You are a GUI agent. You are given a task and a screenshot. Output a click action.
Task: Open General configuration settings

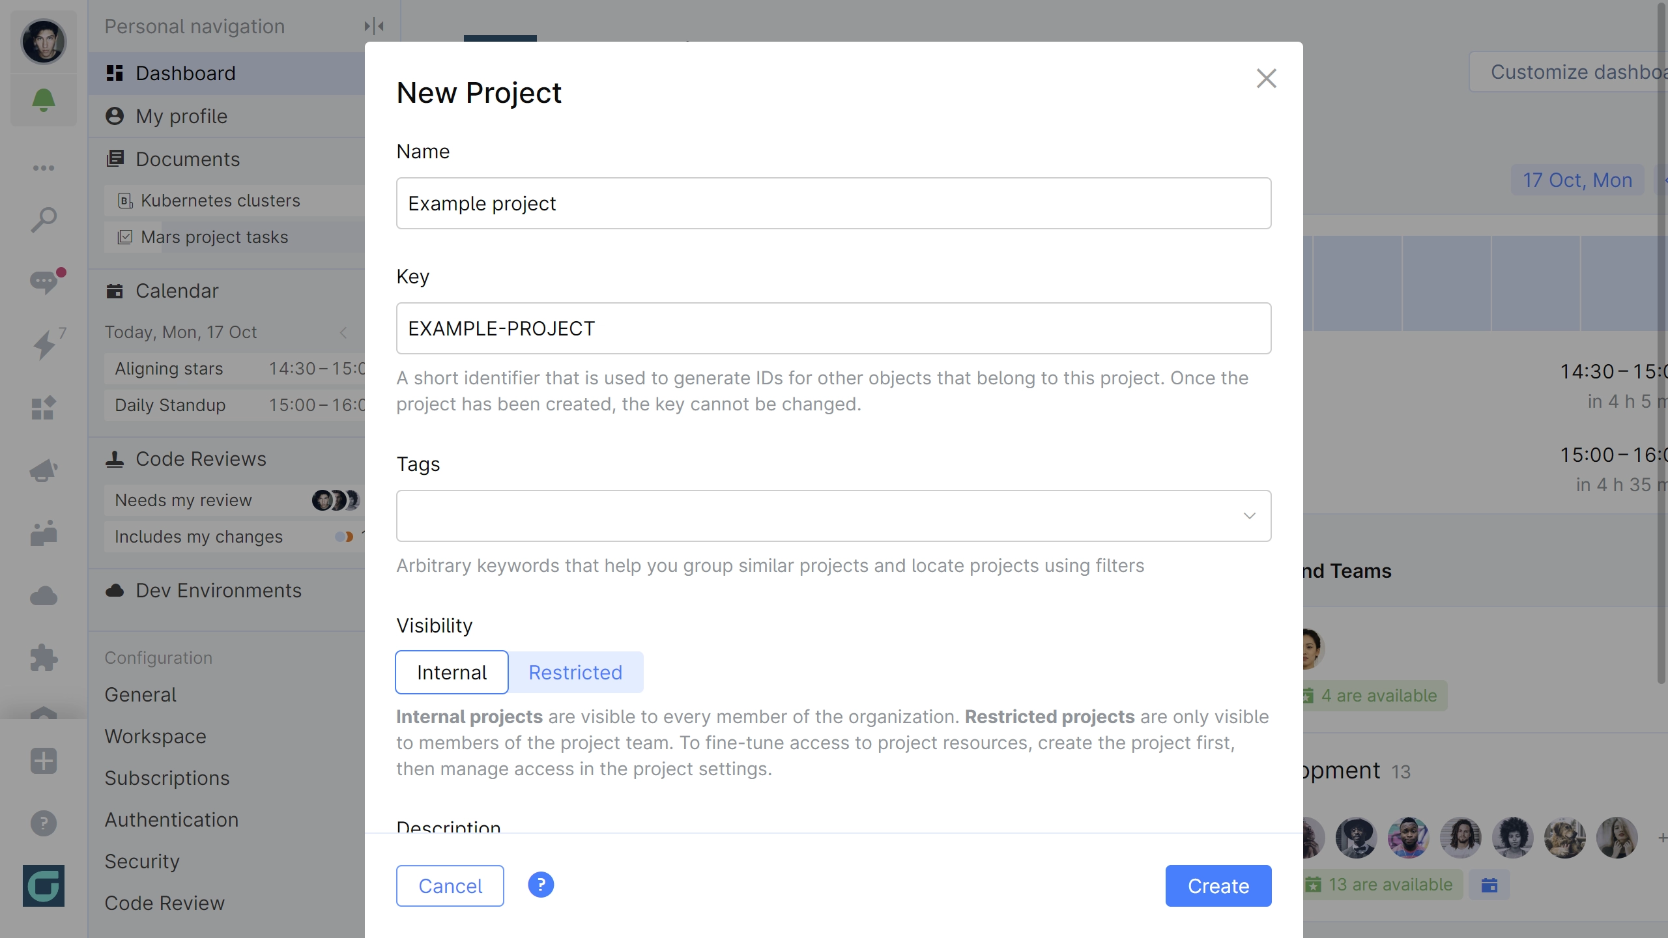coord(140,694)
